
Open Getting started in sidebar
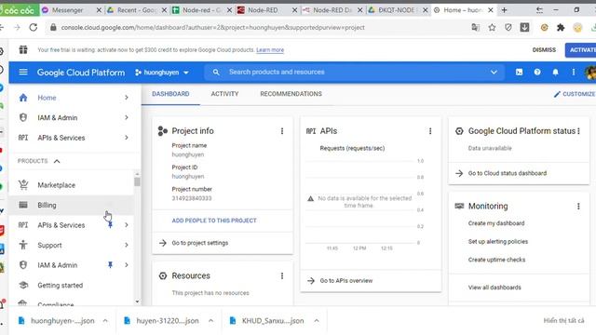71,286
